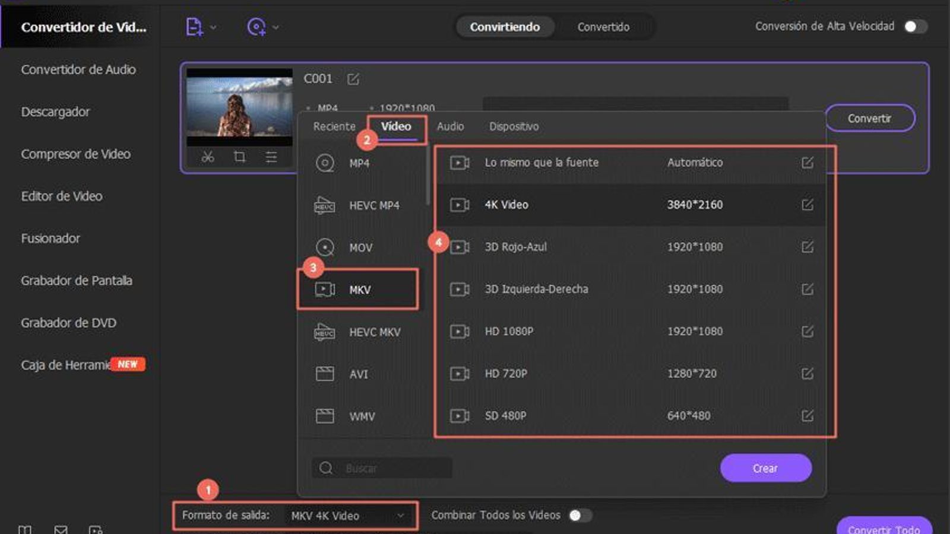Expand the add disc dropdown arrow

point(275,27)
